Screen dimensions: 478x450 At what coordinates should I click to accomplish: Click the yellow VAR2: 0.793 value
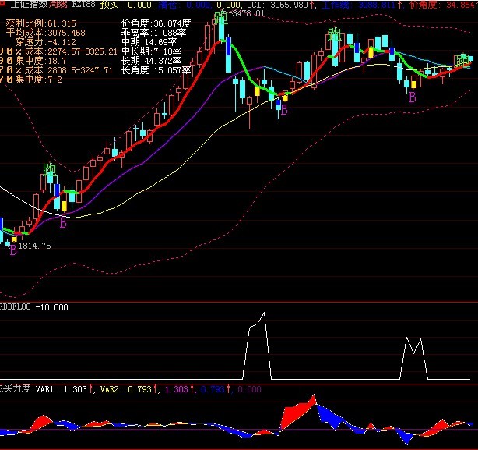129,389
